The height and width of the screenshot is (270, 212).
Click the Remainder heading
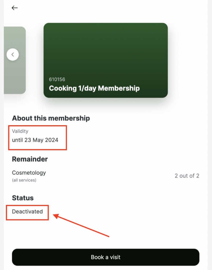pyautogui.click(x=30, y=159)
